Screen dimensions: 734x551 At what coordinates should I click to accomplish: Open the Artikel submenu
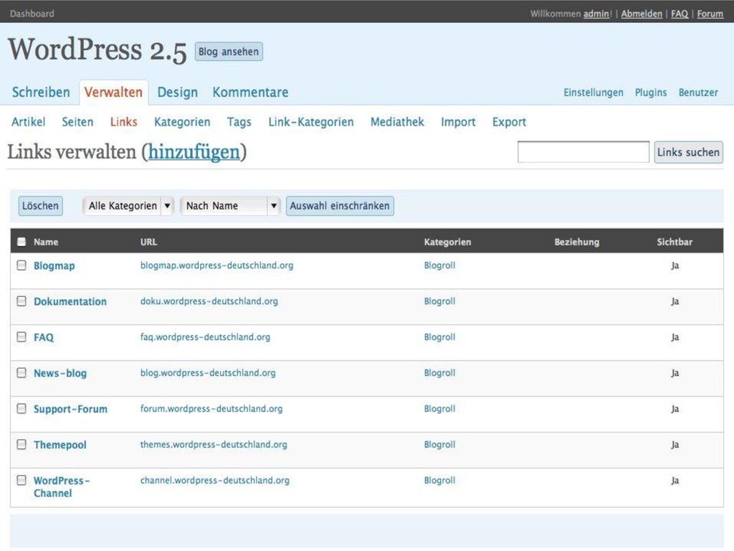(29, 122)
